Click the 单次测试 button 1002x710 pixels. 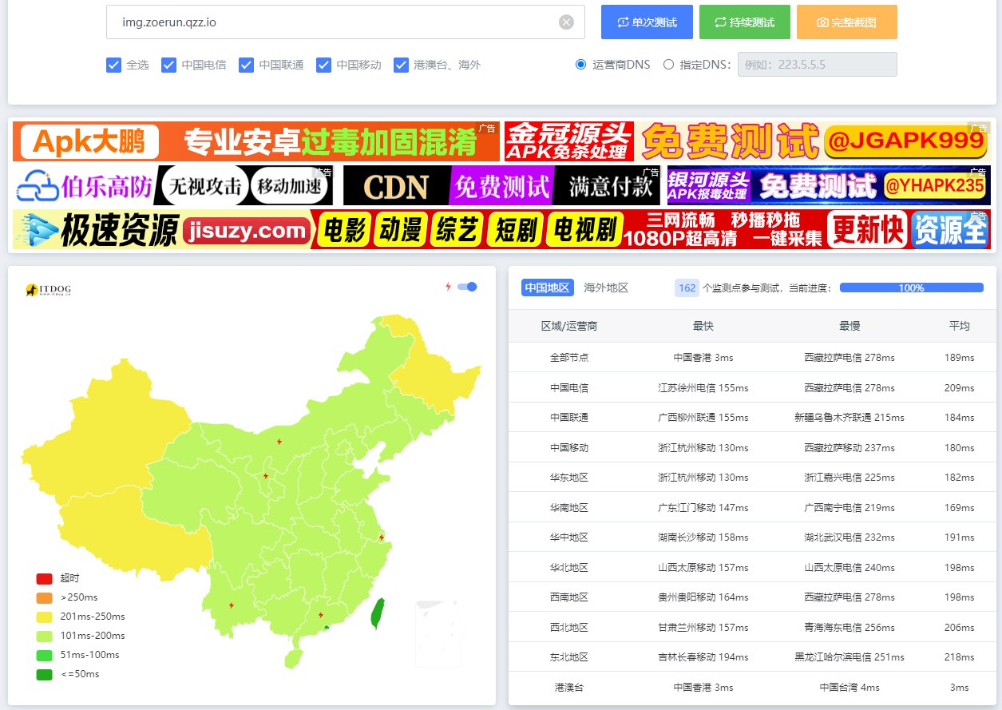[648, 22]
